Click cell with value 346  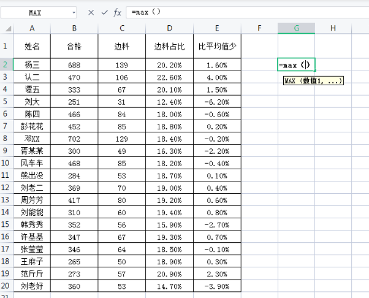click(x=74, y=250)
